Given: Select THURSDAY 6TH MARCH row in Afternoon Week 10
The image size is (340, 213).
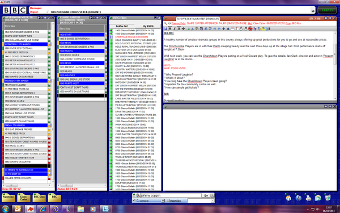Looking at the screenshot, I should pos(27,81).
